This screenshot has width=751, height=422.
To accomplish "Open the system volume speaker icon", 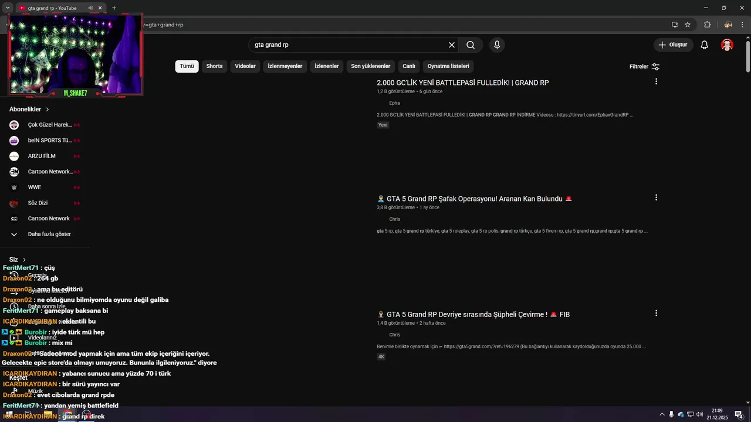I will [699, 414].
